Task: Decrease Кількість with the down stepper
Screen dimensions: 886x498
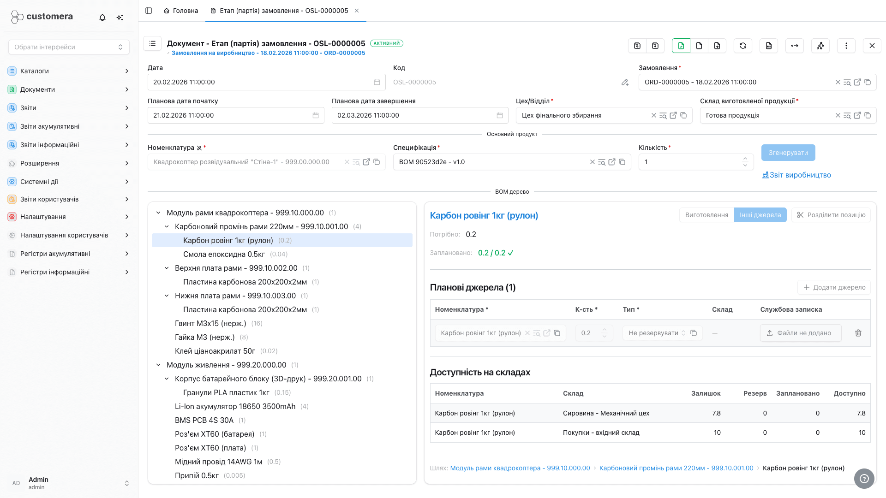Action: 745,165
